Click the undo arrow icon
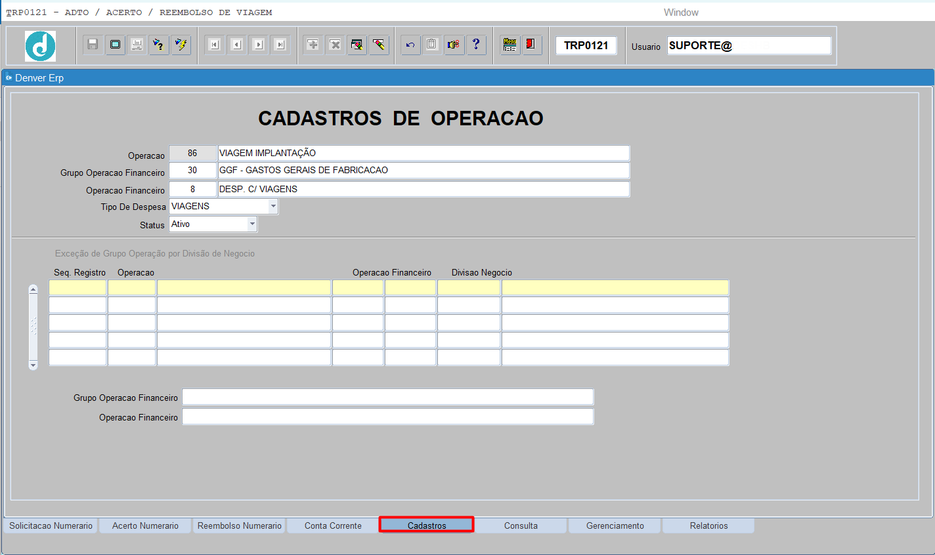 click(x=410, y=45)
